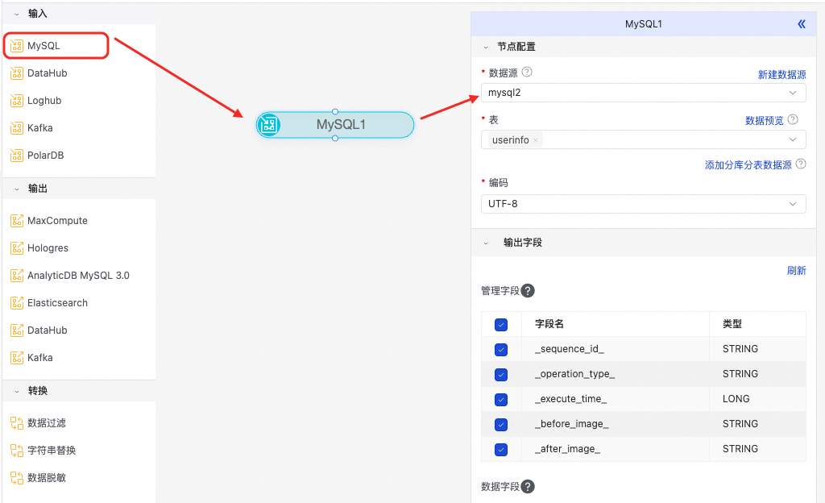
Task: Collapse the 输出字段 section
Action: pyautogui.click(x=486, y=243)
